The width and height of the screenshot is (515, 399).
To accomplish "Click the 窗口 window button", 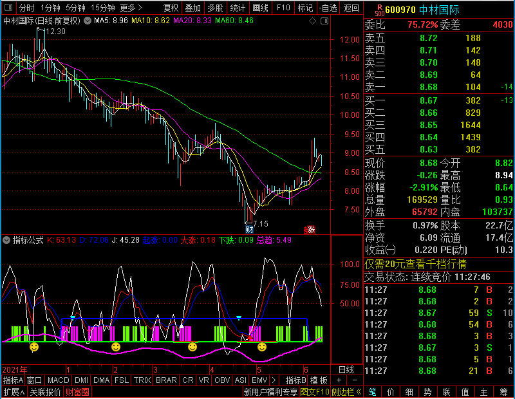I will click(x=35, y=380).
